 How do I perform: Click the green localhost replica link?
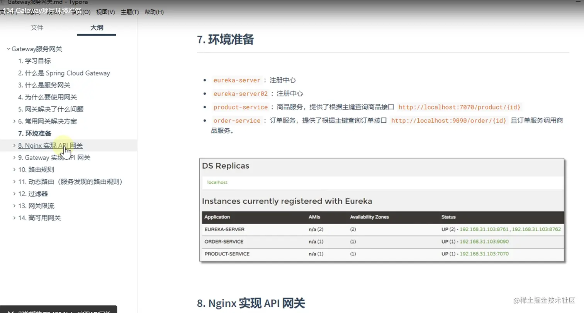(217, 182)
